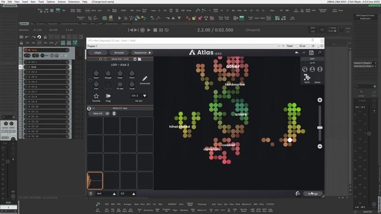This screenshot has height=214, width=381.
Task: Click toolbar down triangle icon
Action: (179, 18)
